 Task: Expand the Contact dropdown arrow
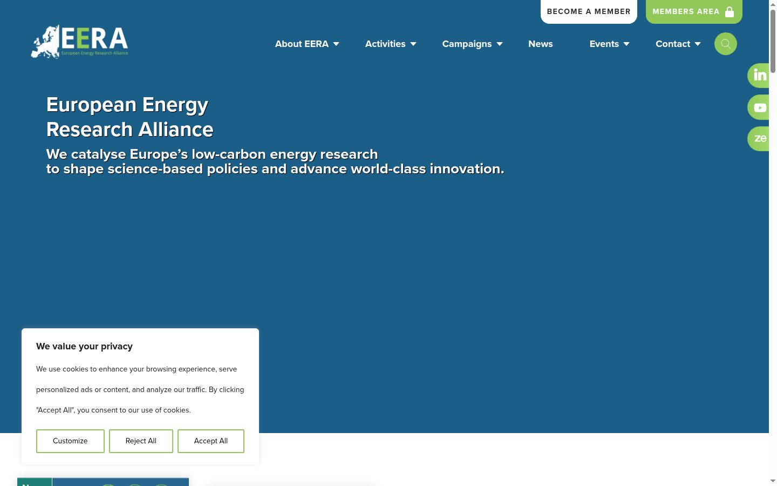[698, 44]
